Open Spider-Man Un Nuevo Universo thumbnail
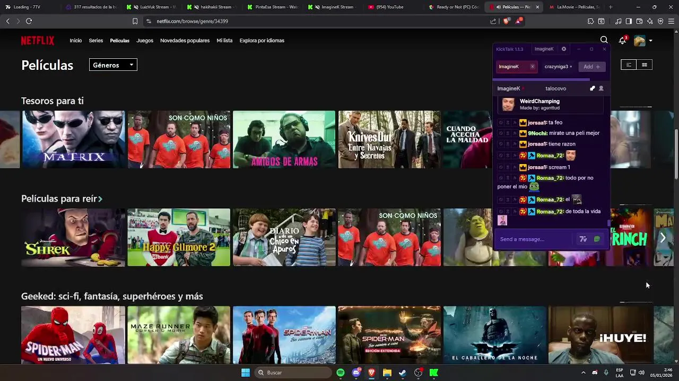This screenshot has height=381, width=679. (73, 335)
